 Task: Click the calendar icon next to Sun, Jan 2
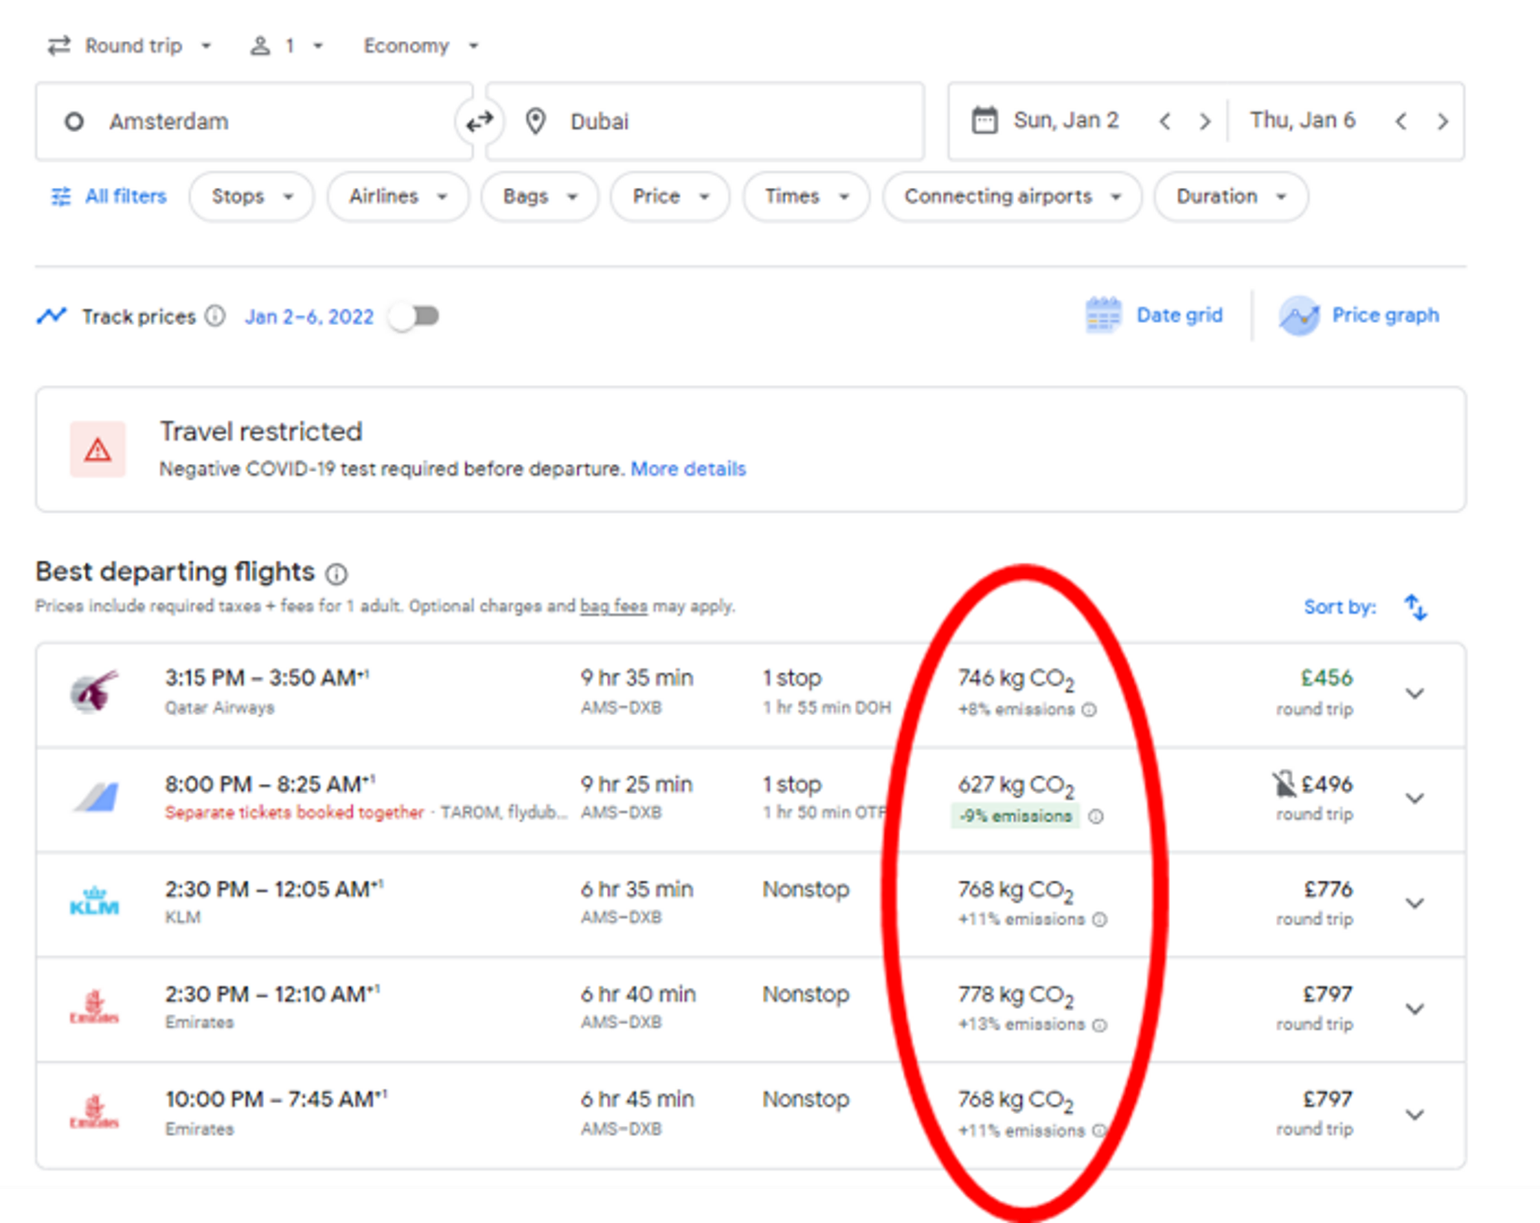pos(984,121)
